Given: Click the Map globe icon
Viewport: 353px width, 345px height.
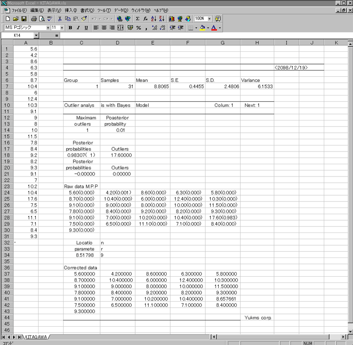Looking at the screenshot, I should [180, 19].
